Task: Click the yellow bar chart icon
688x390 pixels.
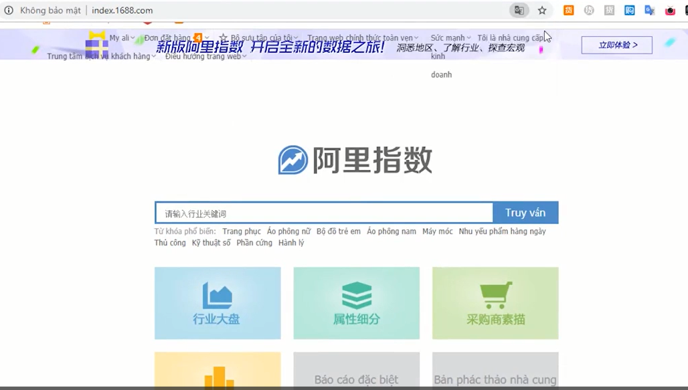Action: coord(219,377)
